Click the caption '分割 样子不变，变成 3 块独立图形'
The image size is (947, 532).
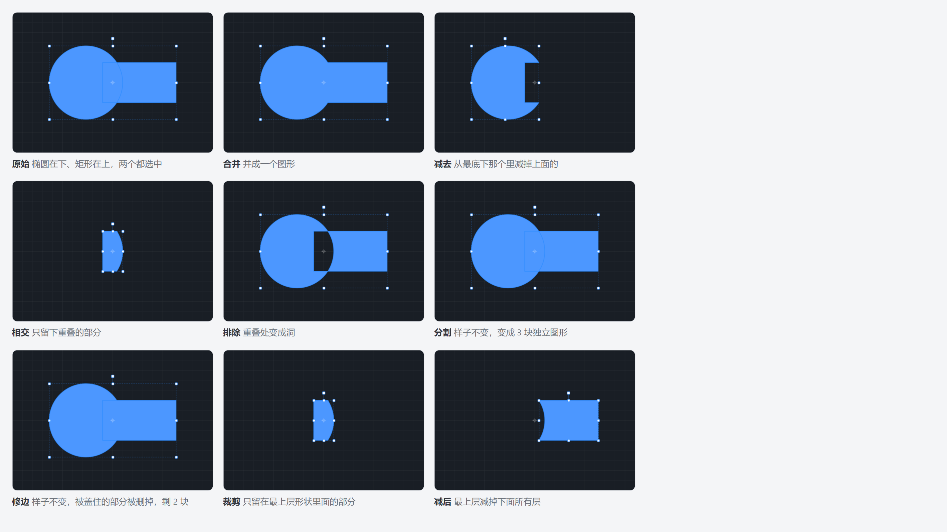pyautogui.click(x=501, y=332)
